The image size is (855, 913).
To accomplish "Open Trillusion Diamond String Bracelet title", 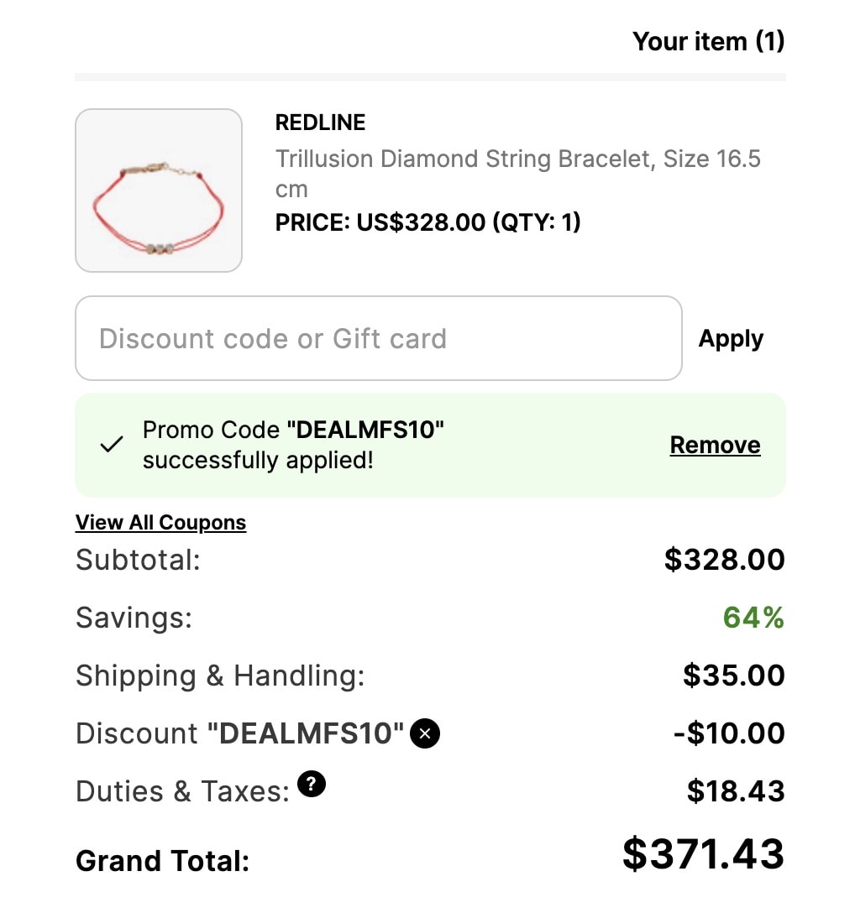I will click(x=517, y=174).
